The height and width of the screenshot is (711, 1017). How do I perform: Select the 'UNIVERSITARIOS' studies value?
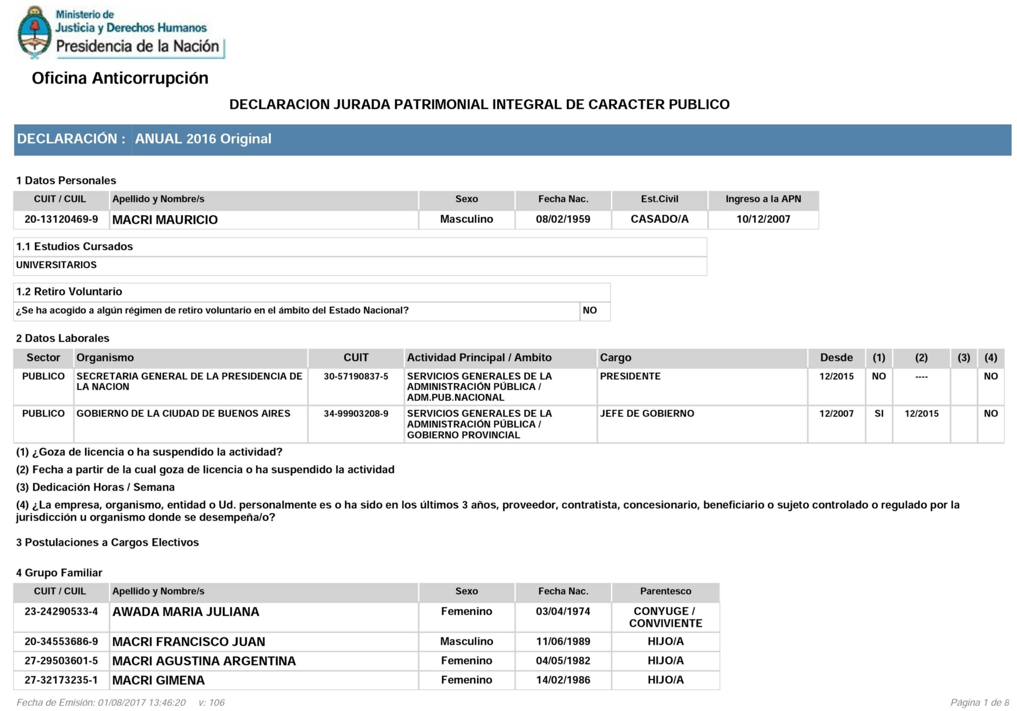pyautogui.click(x=56, y=265)
